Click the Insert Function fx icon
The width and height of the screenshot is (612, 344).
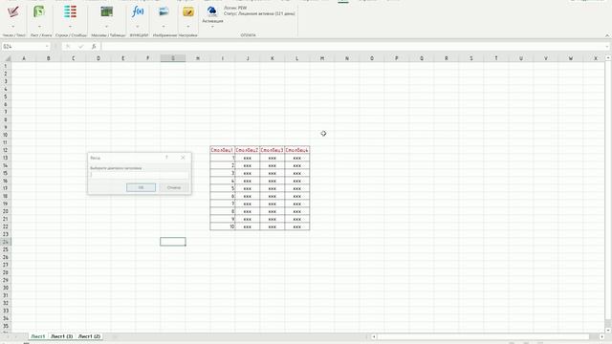tap(94, 47)
